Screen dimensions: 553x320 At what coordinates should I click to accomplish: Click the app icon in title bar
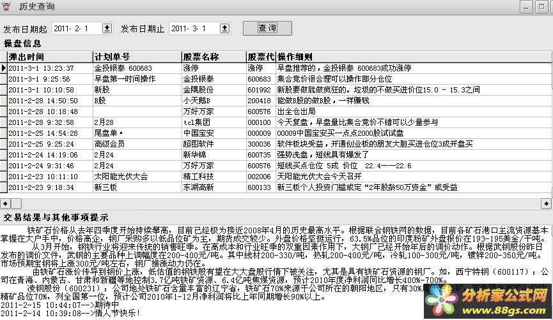pos(6,6)
